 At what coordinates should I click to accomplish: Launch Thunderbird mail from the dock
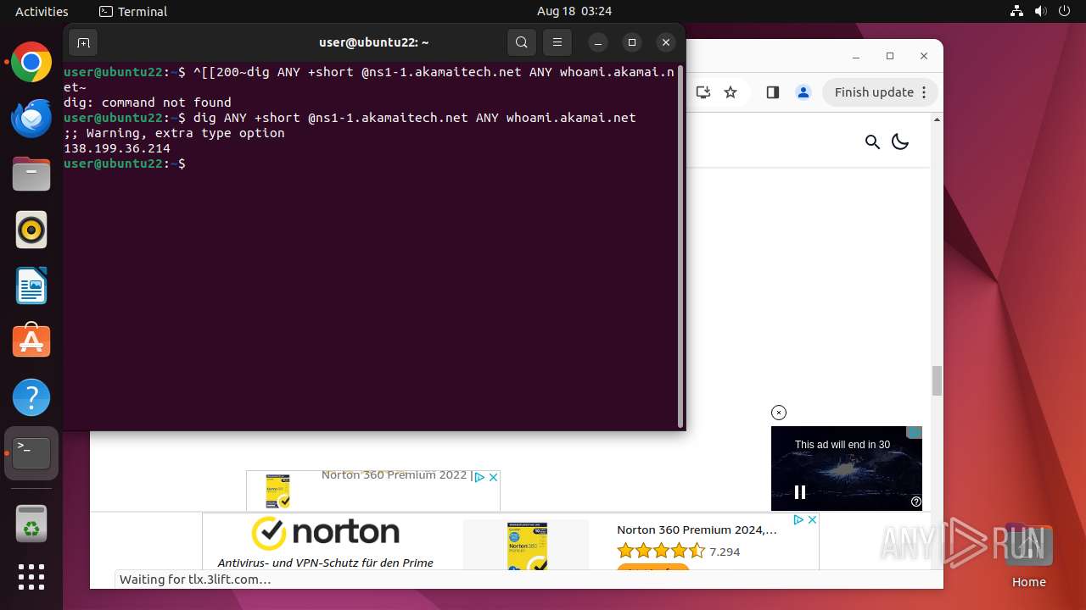31,119
